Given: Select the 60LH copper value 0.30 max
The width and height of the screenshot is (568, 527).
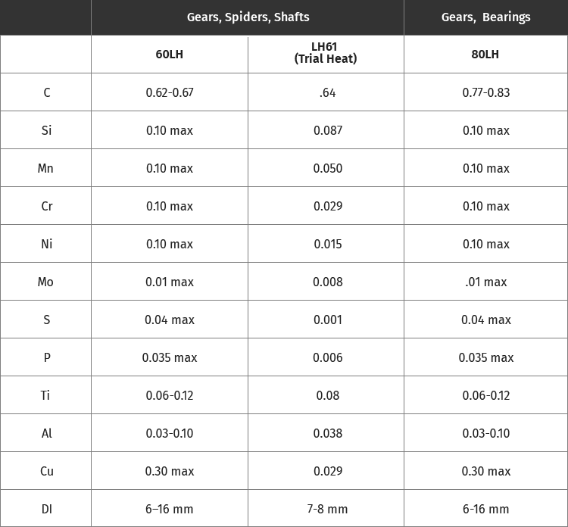Looking at the screenshot, I should (x=170, y=471).
